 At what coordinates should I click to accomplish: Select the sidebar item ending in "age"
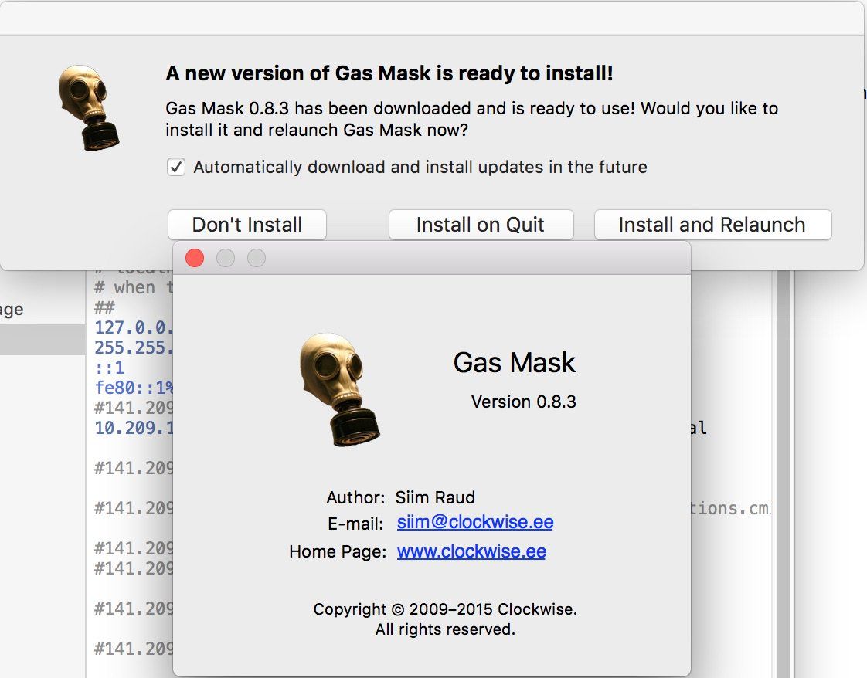pyautogui.click(x=15, y=310)
